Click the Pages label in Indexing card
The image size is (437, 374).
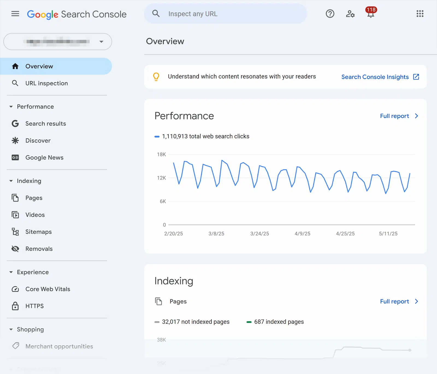click(x=178, y=301)
